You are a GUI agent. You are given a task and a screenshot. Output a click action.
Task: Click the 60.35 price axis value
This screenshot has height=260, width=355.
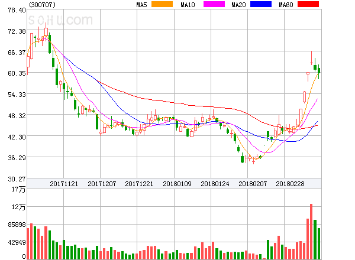17,73
